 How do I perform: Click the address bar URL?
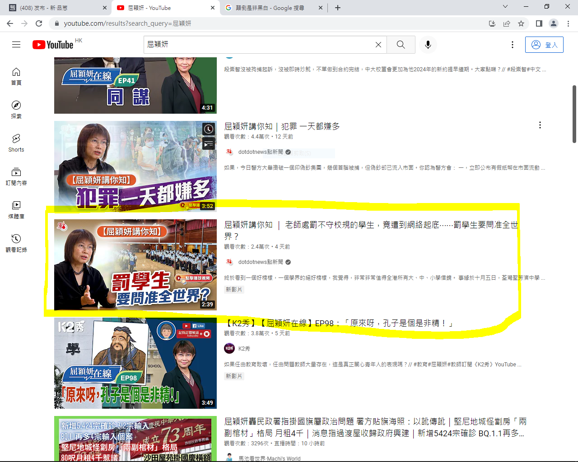(x=128, y=23)
